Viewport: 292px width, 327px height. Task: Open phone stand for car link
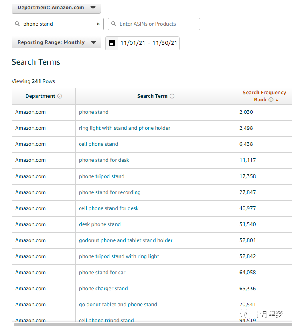coord(102,272)
